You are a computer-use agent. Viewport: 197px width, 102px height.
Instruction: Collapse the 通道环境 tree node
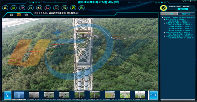pos(165,23)
